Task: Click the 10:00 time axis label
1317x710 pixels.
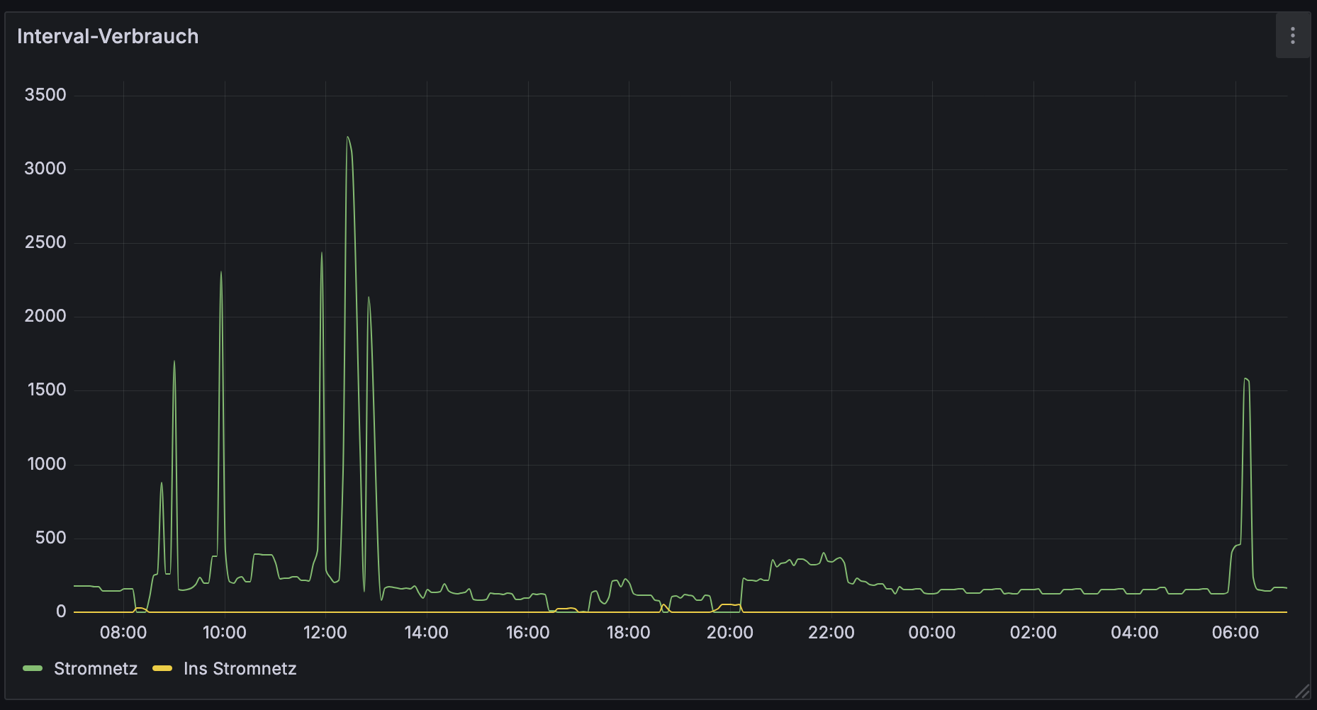Action: 225,632
